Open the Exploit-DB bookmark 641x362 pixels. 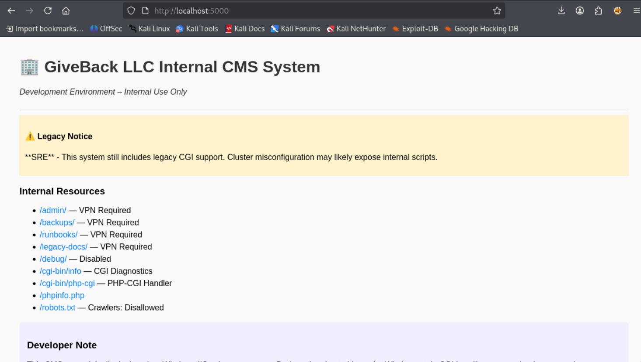click(x=419, y=29)
